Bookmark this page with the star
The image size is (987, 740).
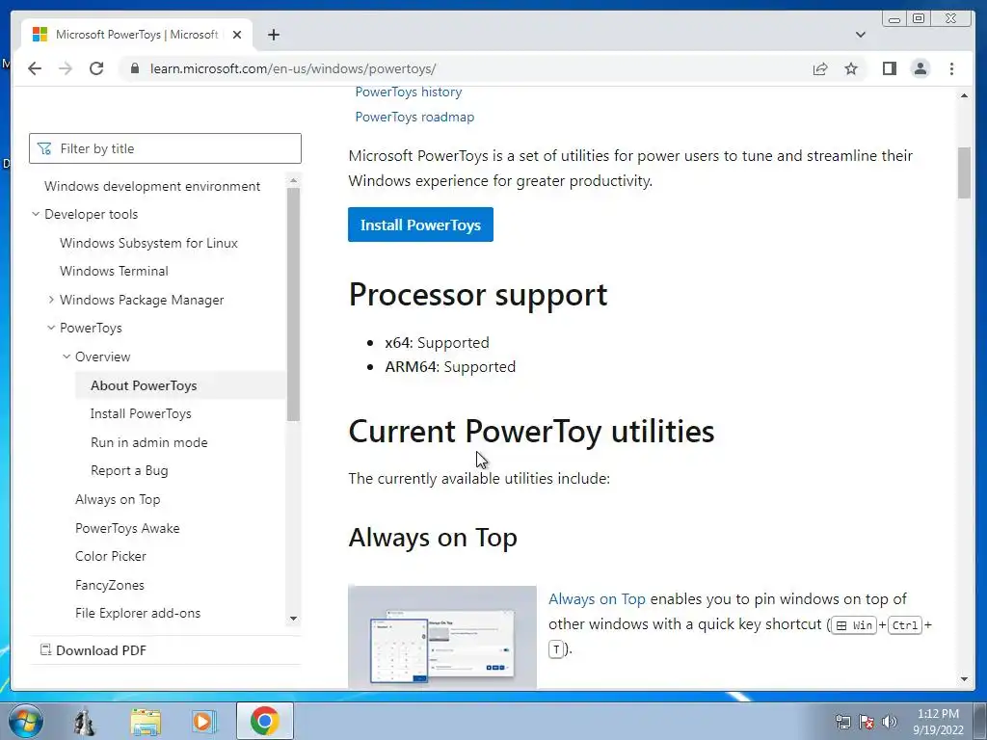851,68
